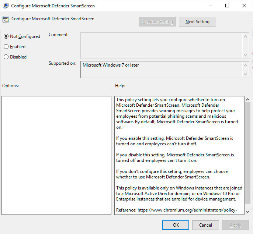The height and width of the screenshot is (234, 253).
Task: Click the Help pane scroll down arrow
Action: tap(248, 212)
